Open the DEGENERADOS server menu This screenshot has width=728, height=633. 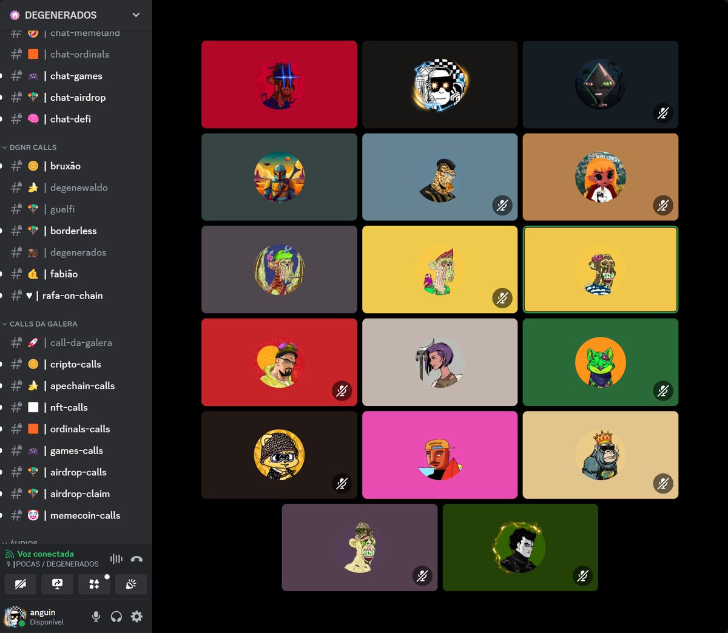pyautogui.click(x=76, y=15)
